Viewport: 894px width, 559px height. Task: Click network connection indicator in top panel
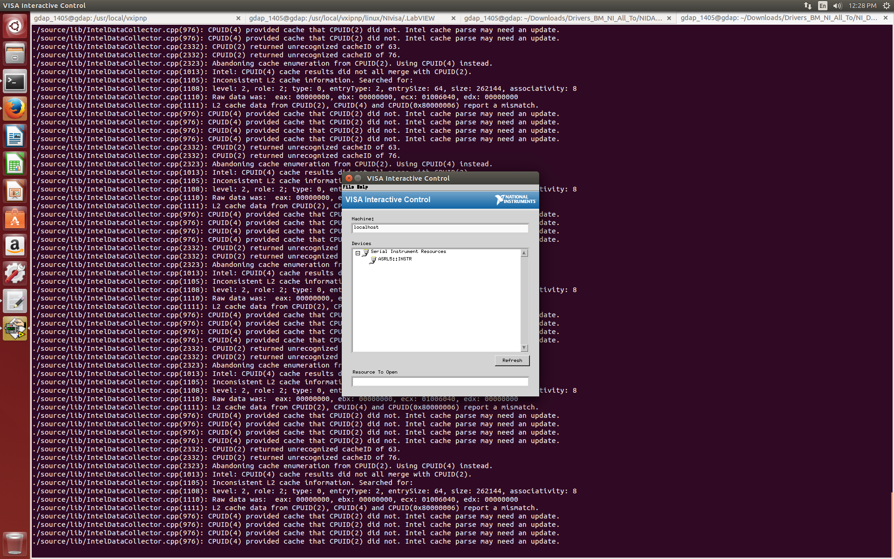(808, 6)
